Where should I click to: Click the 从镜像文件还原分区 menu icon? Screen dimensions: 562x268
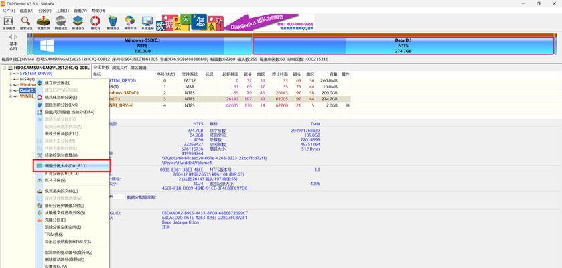[x=40, y=213]
